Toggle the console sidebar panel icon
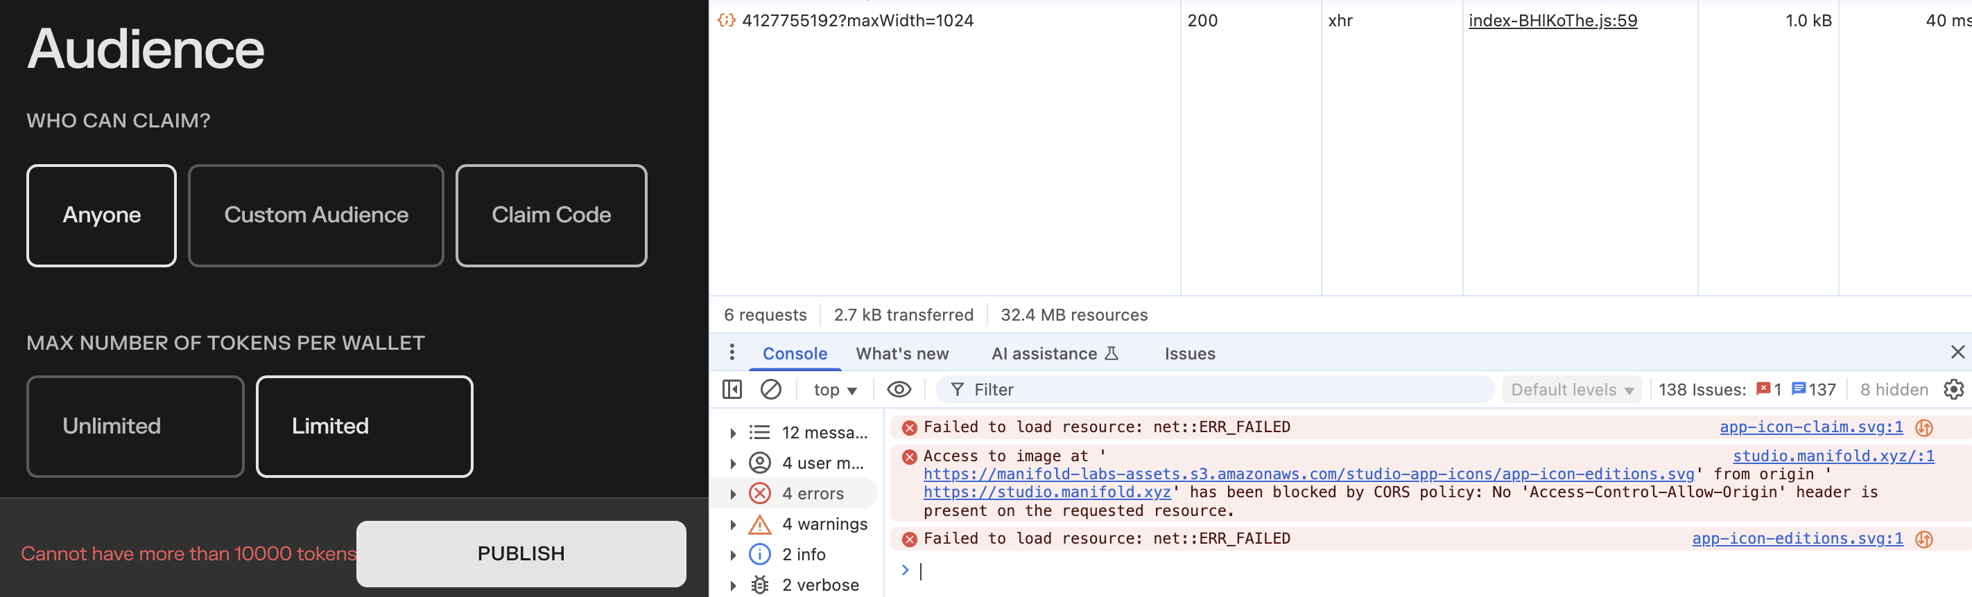1972x597 pixels. [732, 390]
